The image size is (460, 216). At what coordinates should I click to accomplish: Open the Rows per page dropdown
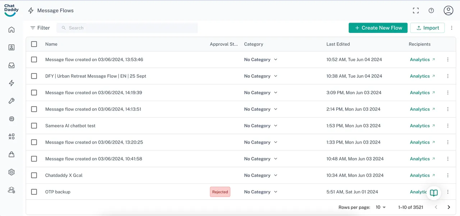381,207
